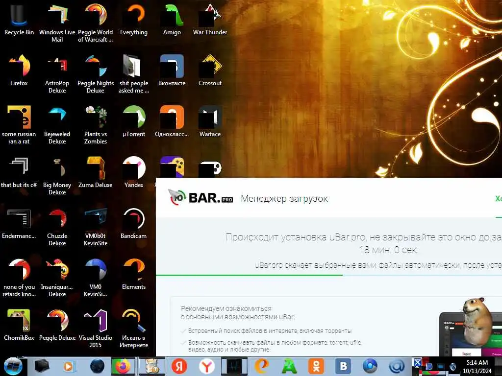The image size is (502, 376).
Task: Open Insaniquarium Deluxe desktop shortcut
Action: pos(57,278)
